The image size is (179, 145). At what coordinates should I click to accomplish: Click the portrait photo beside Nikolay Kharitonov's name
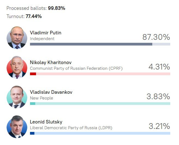[x=17, y=67]
